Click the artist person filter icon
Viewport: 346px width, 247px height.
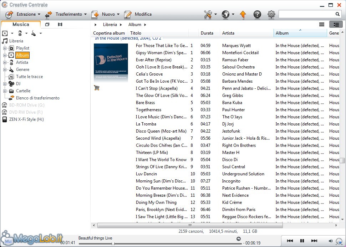tap(20, 33)
